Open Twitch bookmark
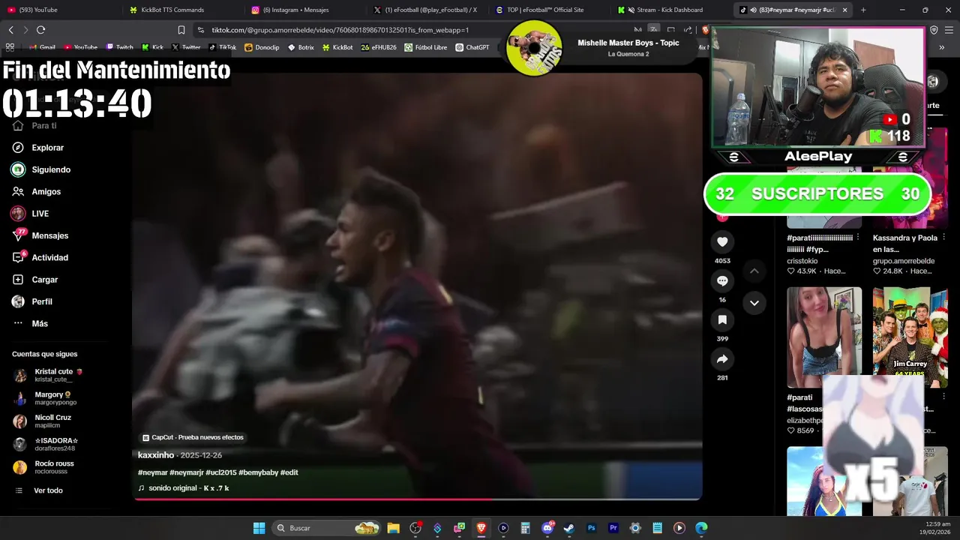Viewport: 960px width, 540px height. click(119, 47)
